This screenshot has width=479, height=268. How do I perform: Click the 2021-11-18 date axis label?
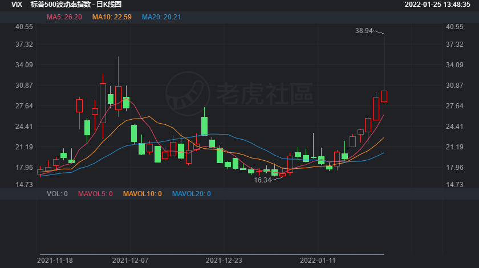coord(55,261)
